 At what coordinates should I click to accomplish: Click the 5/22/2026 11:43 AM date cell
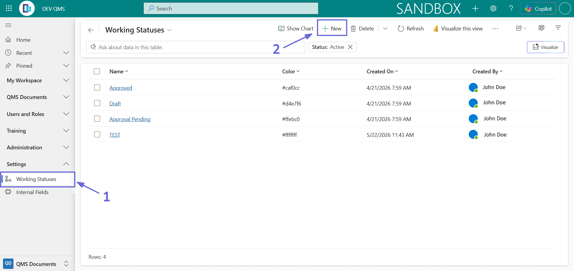click(390, 135)
